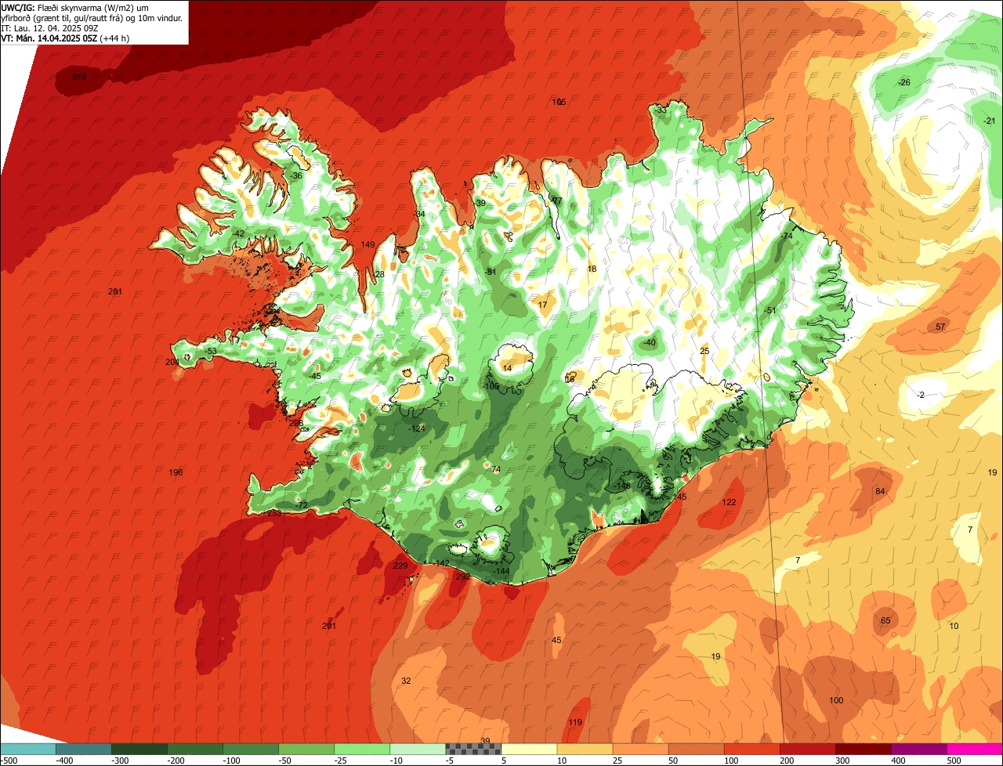Image resolution: width=1003 pixels, height=766 pixels.
Task: Click the flux value 25 on the map
Action: (x=704, y=351)
